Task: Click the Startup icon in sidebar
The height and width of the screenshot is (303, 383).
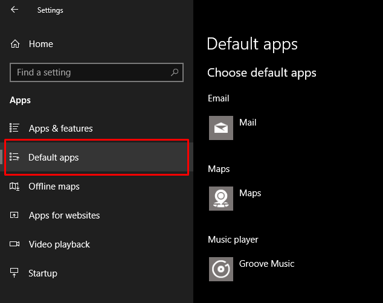Action: click(x=15, y=273)
